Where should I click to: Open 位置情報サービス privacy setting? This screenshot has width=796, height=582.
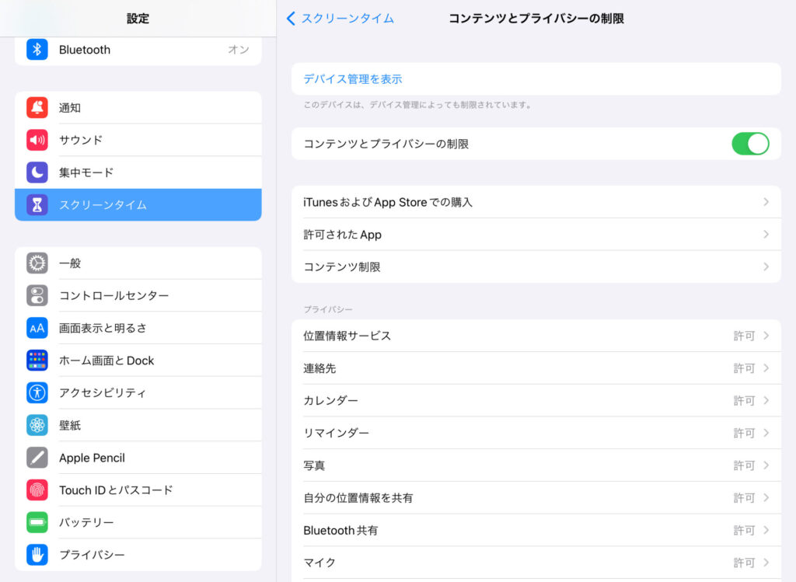tap(536, 336)
